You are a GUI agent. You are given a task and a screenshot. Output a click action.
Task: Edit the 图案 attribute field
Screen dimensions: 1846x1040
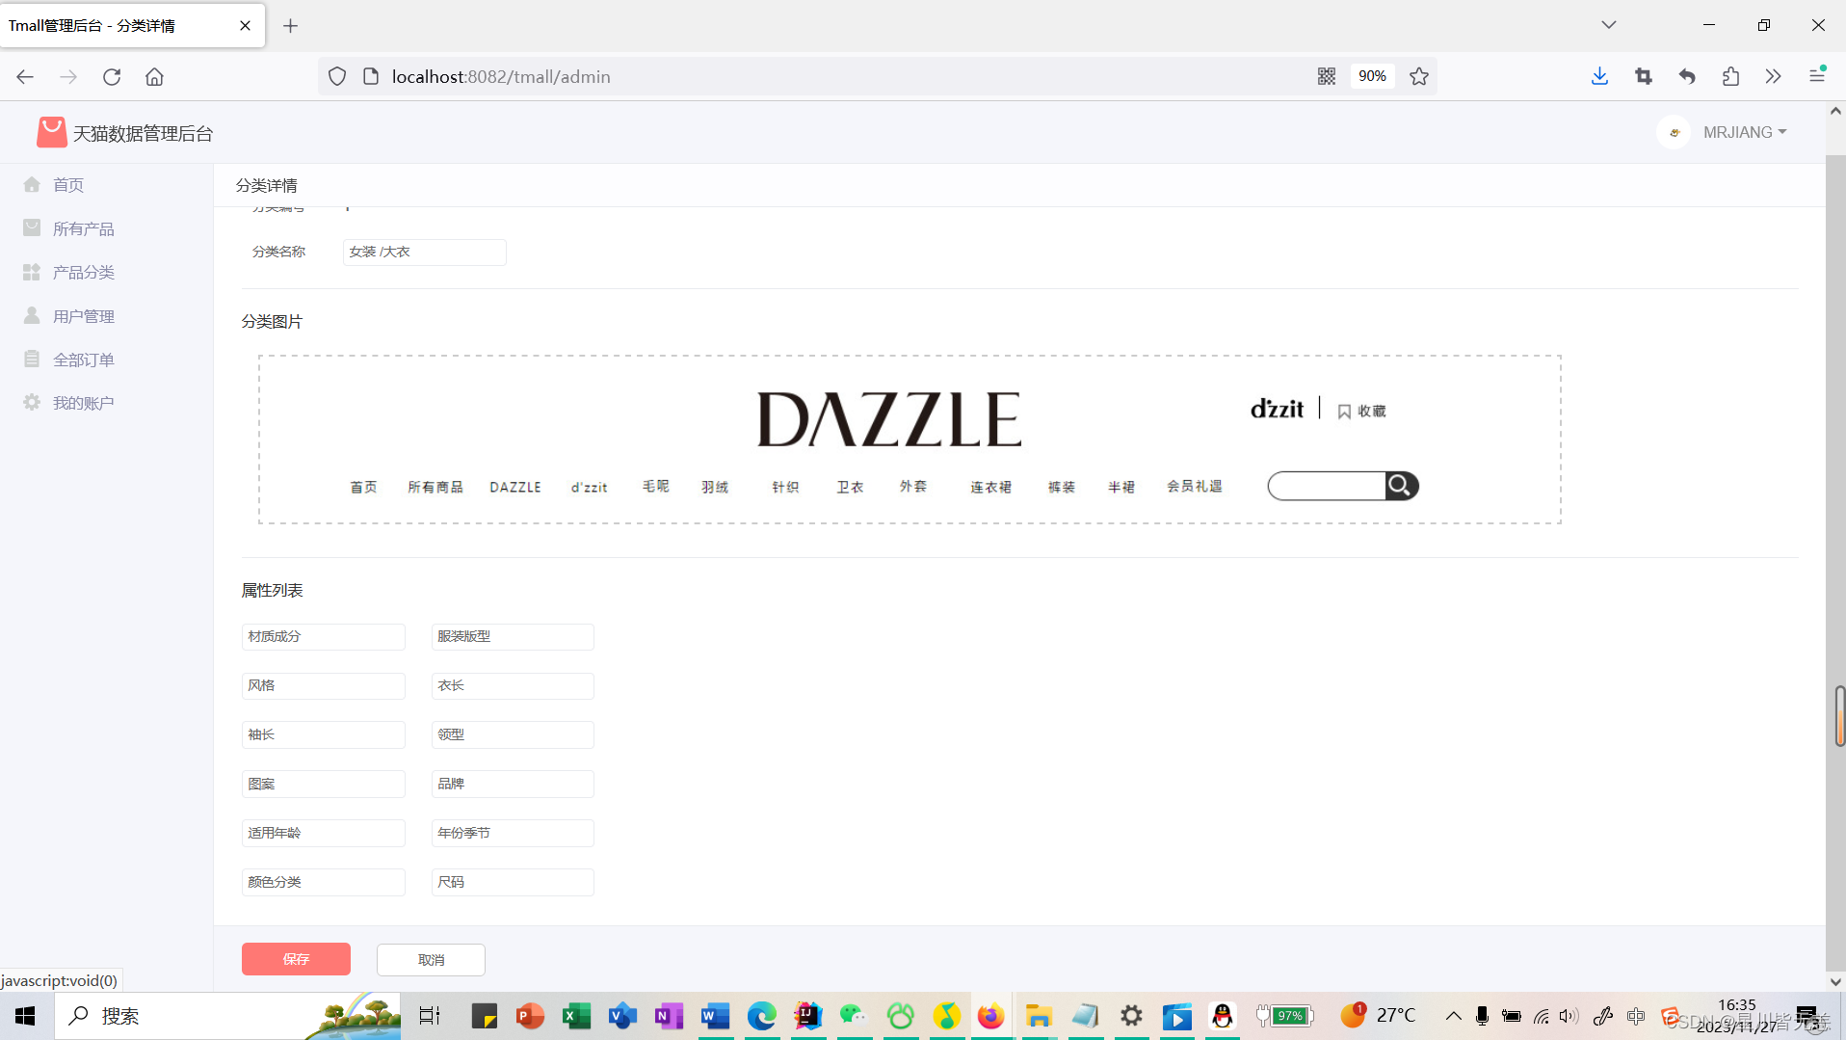point(323,784)
